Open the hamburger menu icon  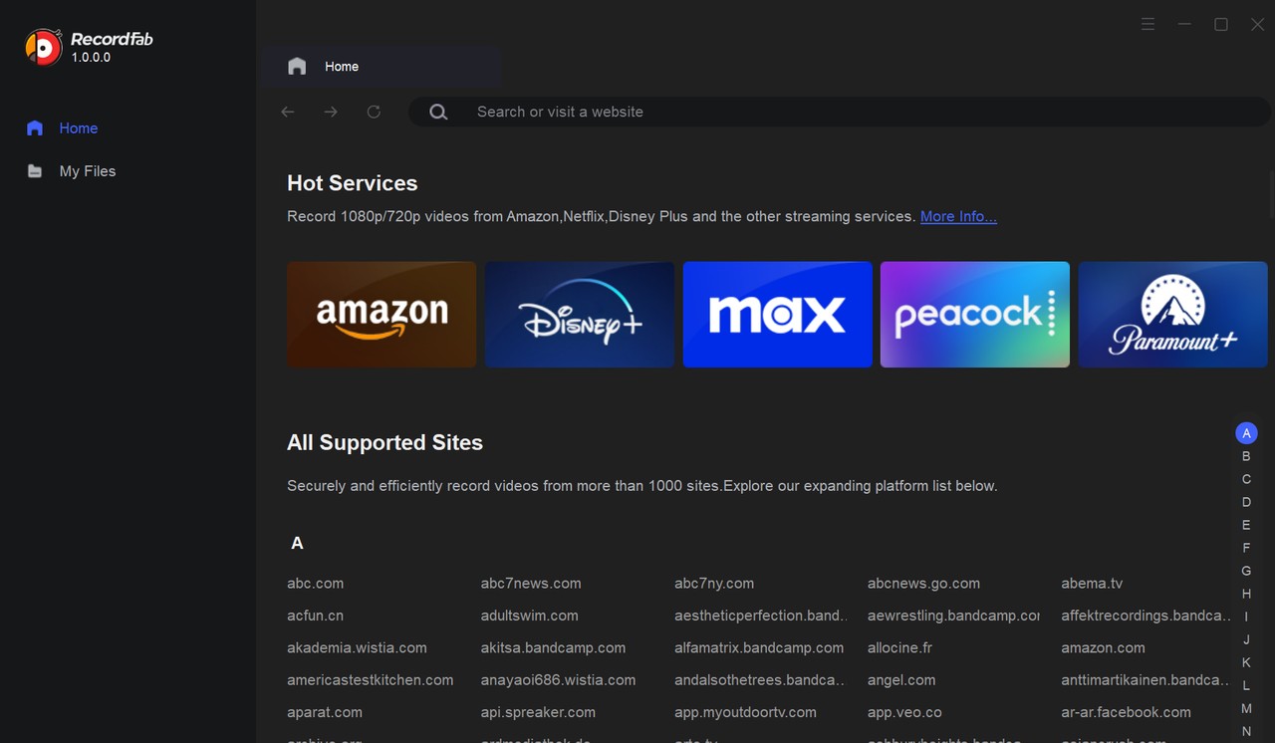click(x=1148, y=24)
